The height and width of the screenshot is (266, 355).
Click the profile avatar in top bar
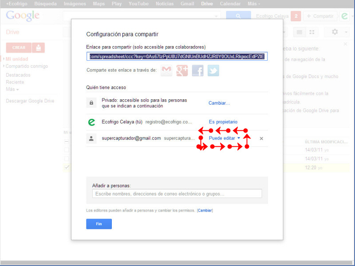(x=344, y=16)
